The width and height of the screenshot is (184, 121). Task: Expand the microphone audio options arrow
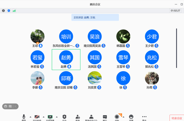30,117
